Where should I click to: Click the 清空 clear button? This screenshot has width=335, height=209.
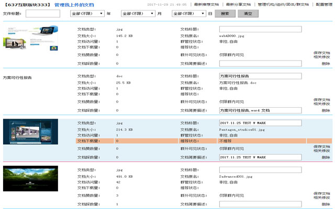point(248,14)
